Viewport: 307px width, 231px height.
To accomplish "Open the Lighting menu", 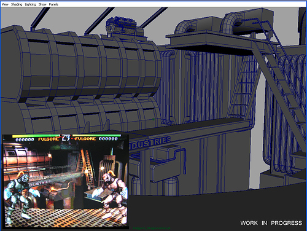I will pos(30,4).
